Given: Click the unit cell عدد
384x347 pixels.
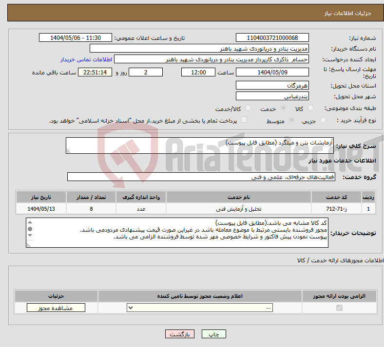Looking at the screenshot, I should tap(141, 209).
